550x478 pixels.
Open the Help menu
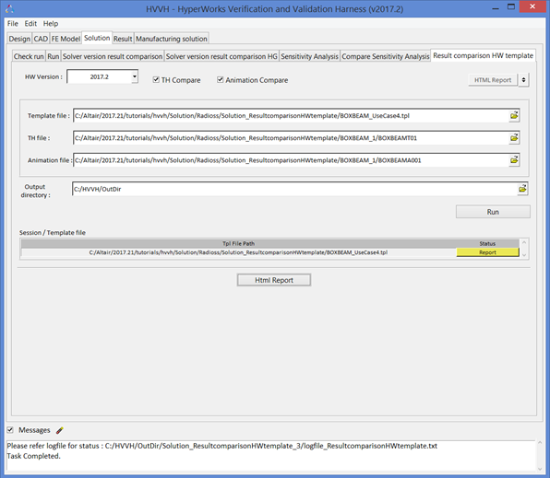coord(51,23)
